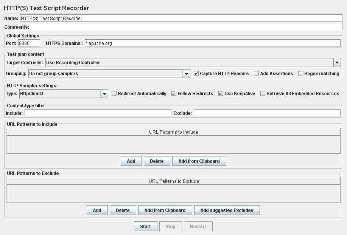Click the recorder Name text field
This screenshot has width=347, height=235.
(x=181, y=18)
